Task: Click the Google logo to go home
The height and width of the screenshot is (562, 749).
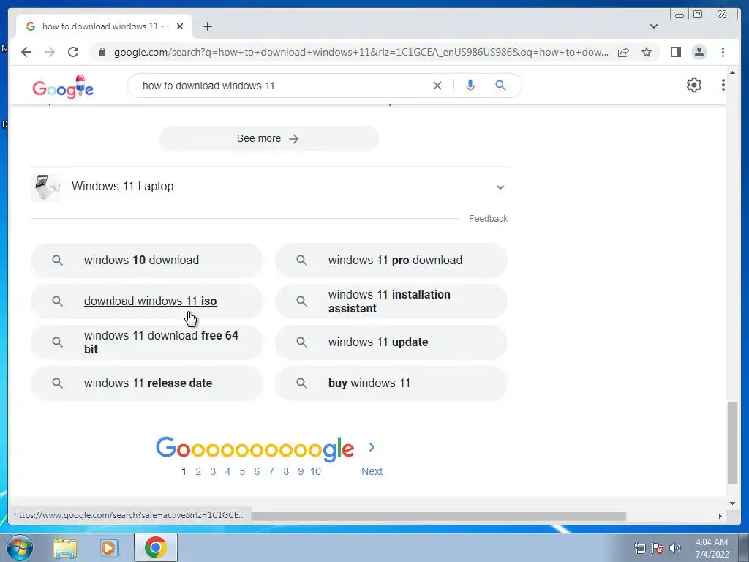Action: (63, 87)
